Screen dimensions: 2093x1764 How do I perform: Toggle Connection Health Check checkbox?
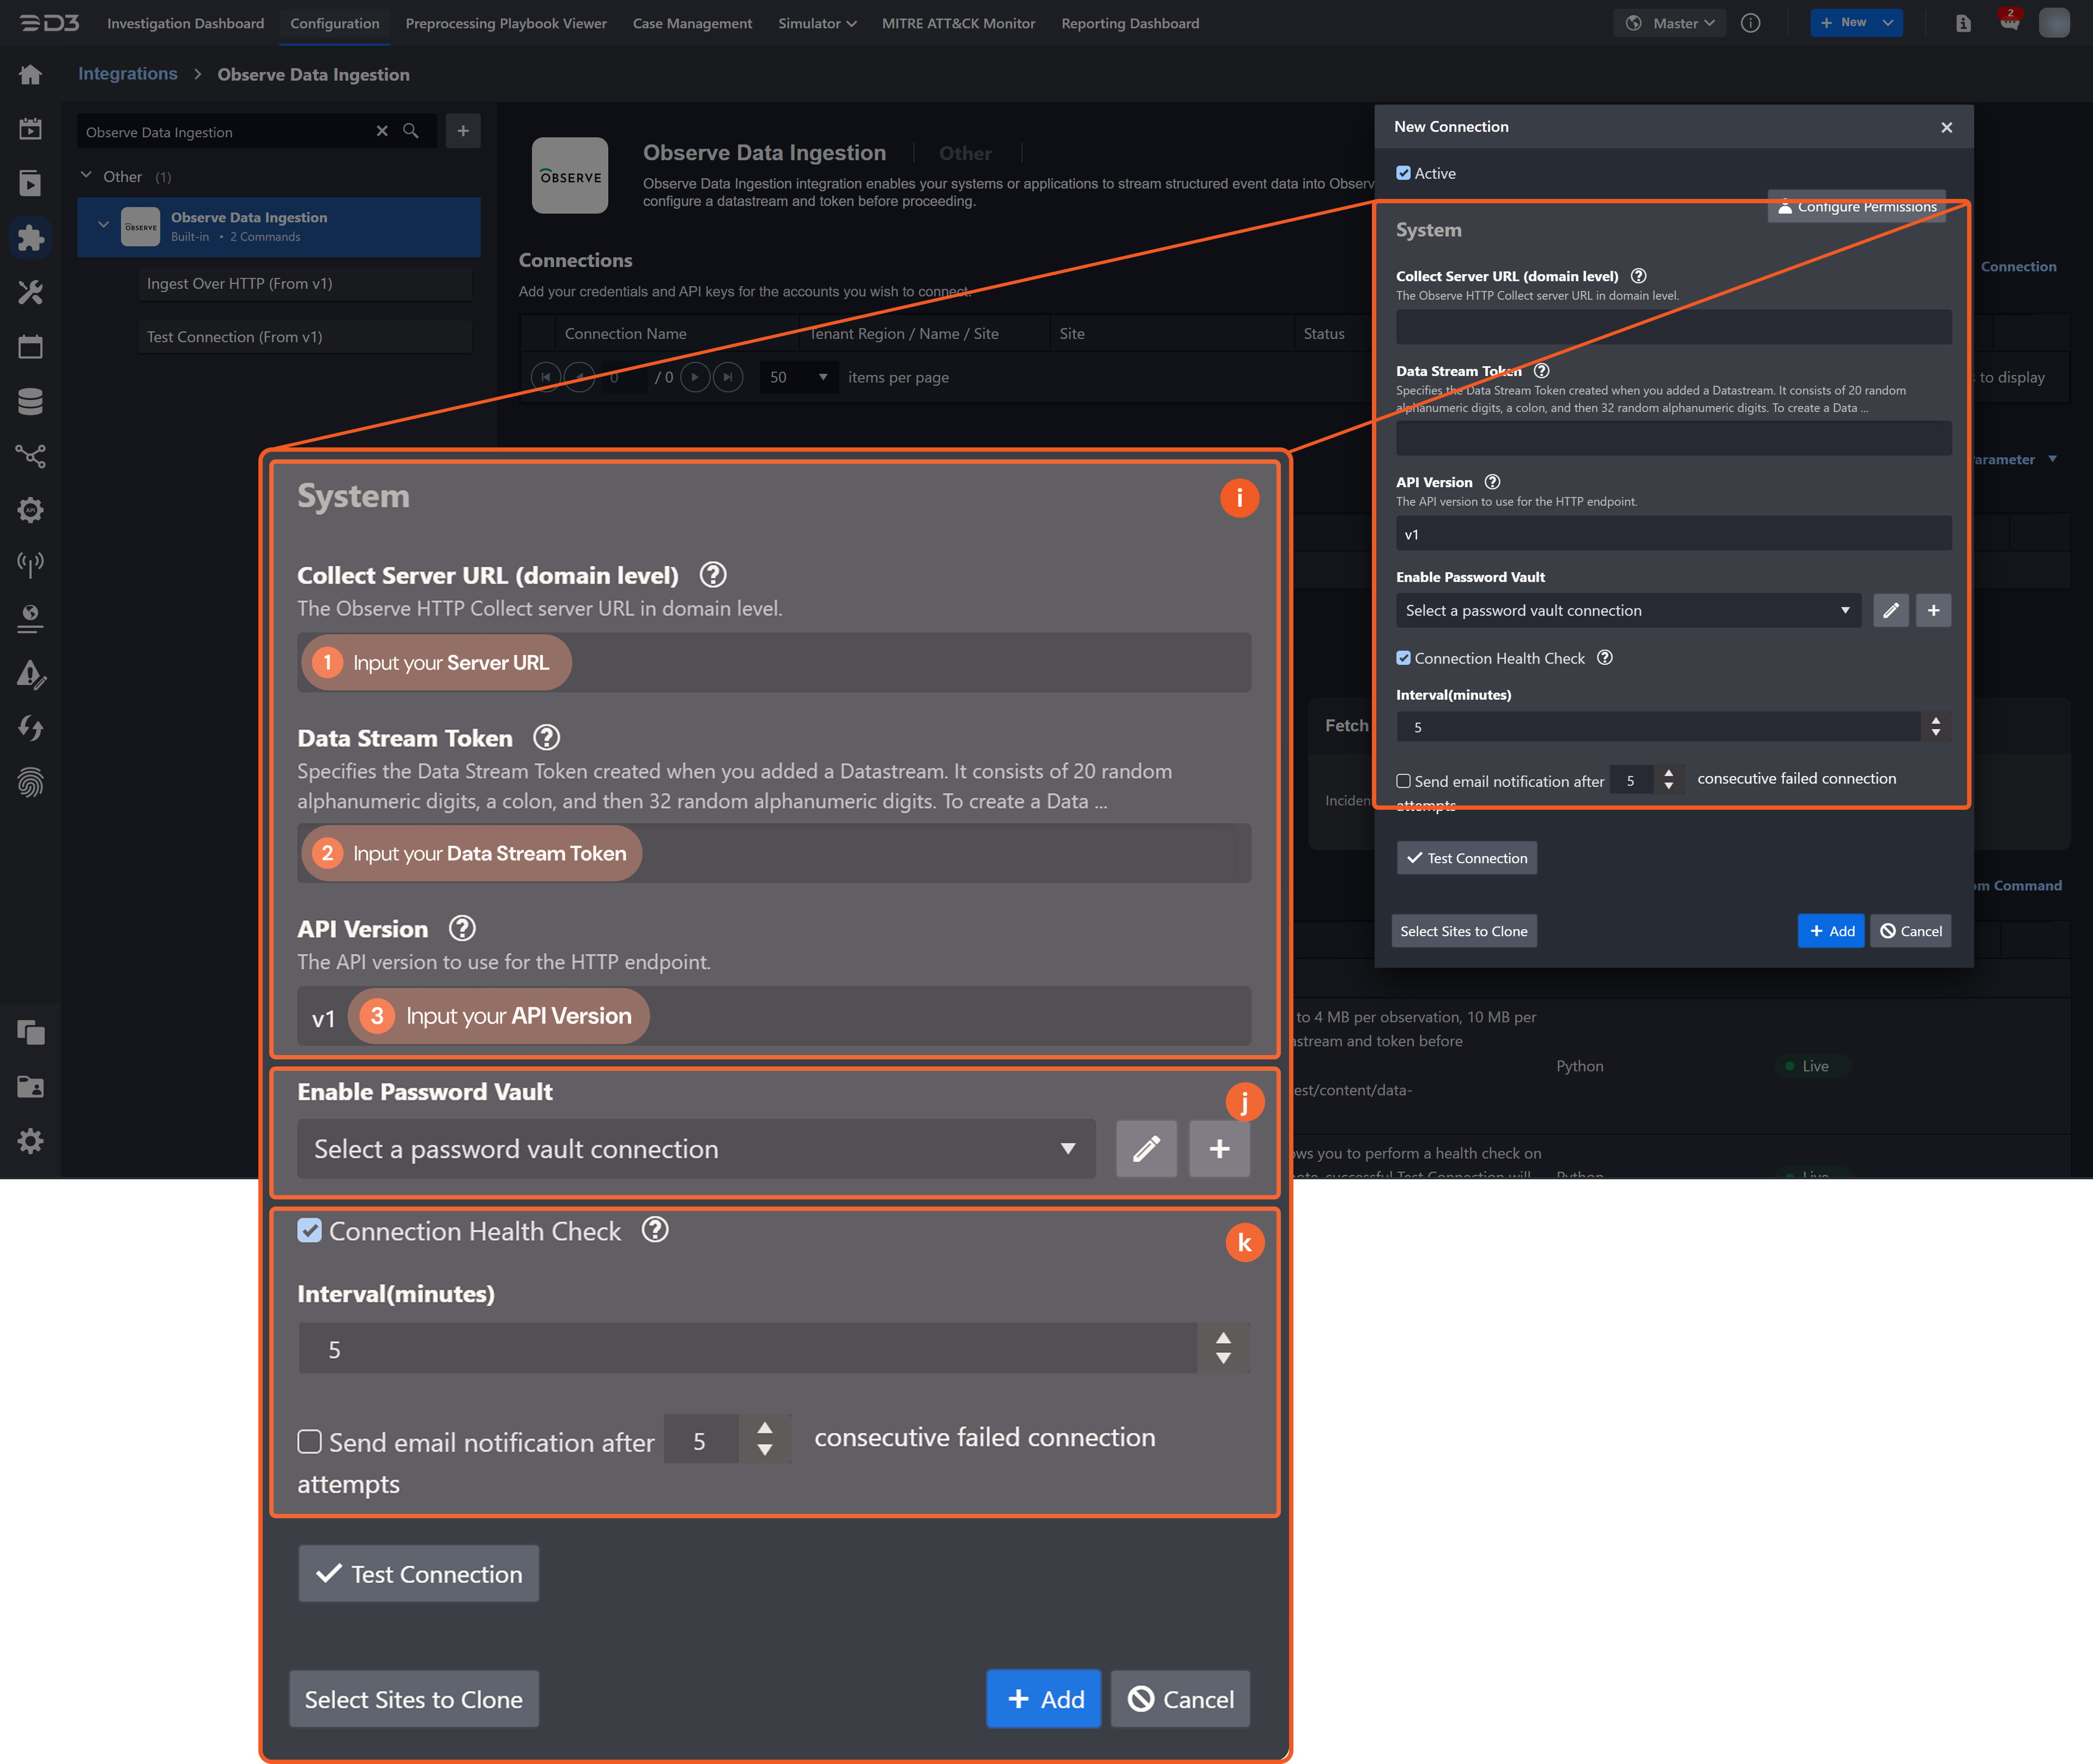click(1403, 658)
